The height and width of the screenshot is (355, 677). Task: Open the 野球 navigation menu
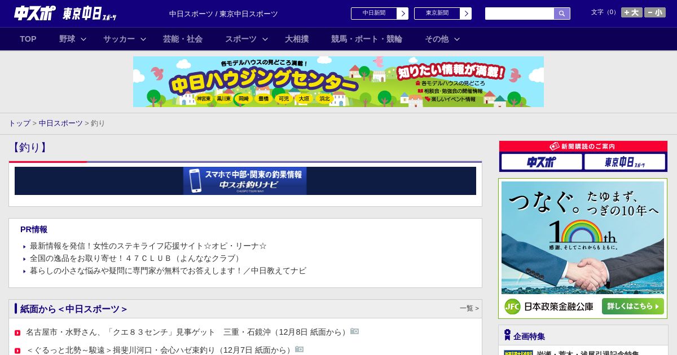coord(67,39)
